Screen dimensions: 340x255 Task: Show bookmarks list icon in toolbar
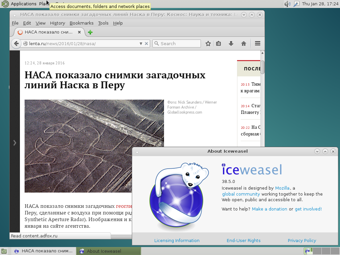coord(218,43)
